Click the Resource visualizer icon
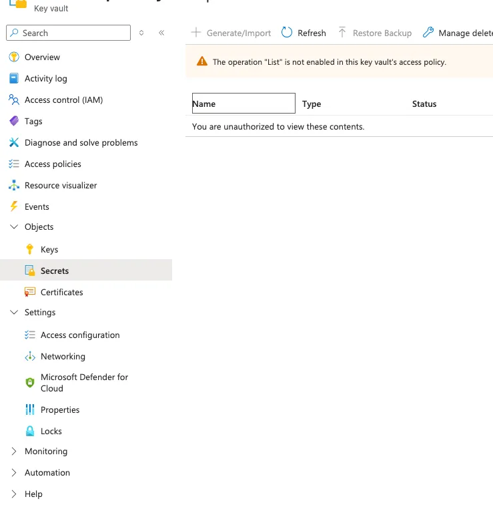This screenshot has height=505, width=493. 14,185
